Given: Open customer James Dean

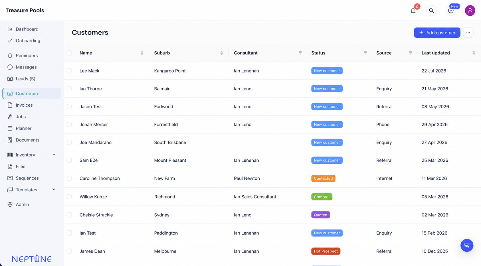Looking at the screenshot, I should (92, 251).
